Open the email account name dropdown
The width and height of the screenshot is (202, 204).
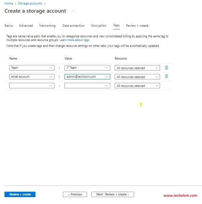tap(51, 77)
